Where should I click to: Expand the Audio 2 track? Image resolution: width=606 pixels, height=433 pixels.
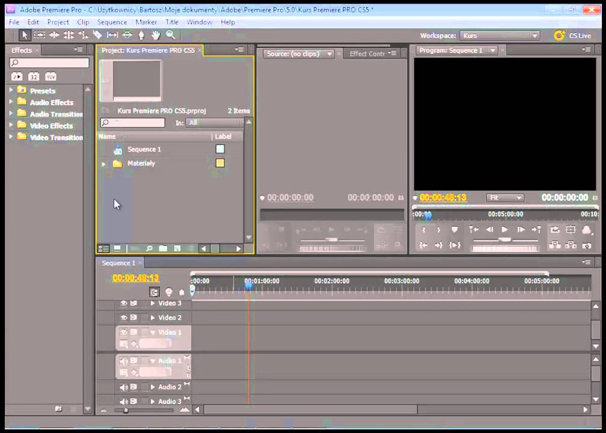[153, 387]
